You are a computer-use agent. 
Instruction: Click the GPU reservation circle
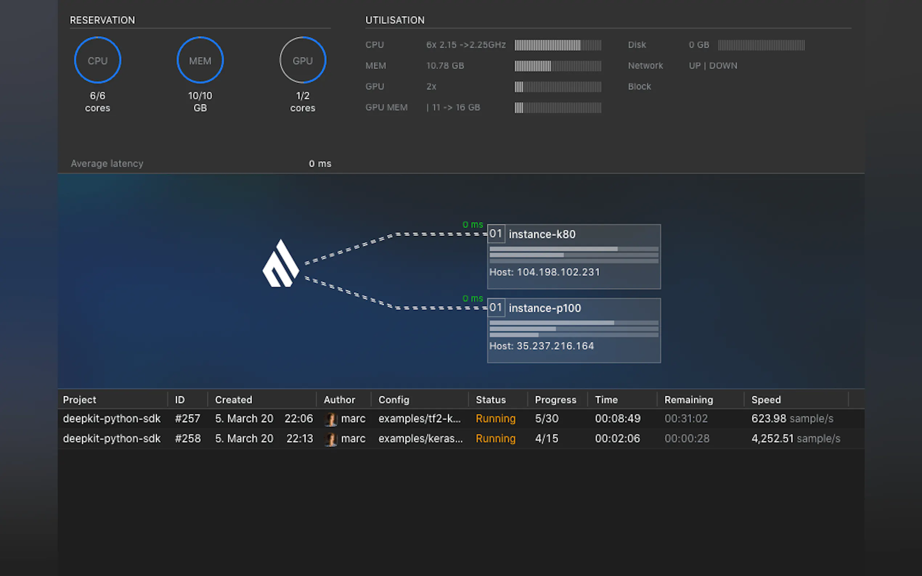click(303, 60)
